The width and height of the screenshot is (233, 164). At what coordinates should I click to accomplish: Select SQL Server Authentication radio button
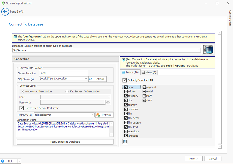(x=67, y=91)
